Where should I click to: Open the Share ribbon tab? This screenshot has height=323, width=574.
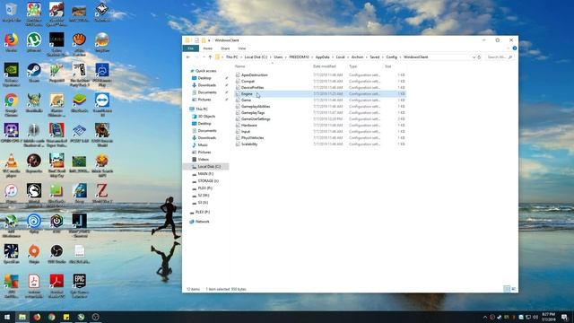[225, 48]
